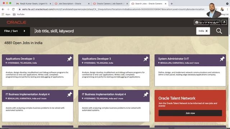The image size is (230, 129).
Task: Open Chrome profile avatar
Action: 222,9
